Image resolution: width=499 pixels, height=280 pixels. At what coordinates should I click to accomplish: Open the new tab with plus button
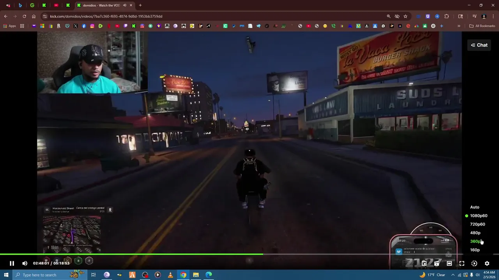pos(140,5)
